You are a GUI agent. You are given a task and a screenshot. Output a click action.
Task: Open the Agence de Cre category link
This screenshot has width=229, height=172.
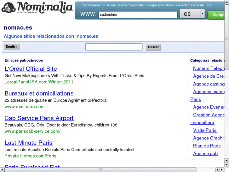click(209, 76)
